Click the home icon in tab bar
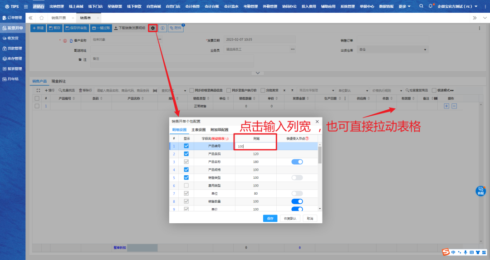This screenshot has width=490, height=260. (x=41, y=18)
